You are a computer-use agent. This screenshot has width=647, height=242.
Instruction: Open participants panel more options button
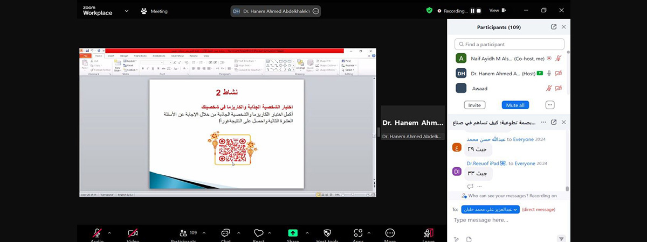point(550,105)
